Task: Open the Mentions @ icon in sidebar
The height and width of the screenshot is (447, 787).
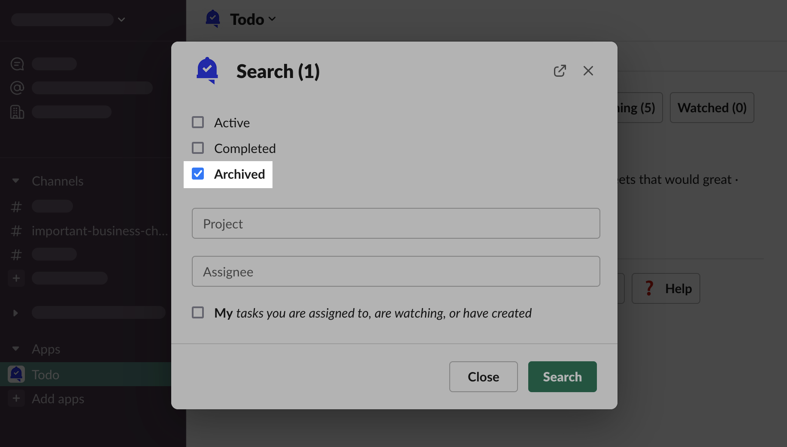Action: [x=17, y=88]
